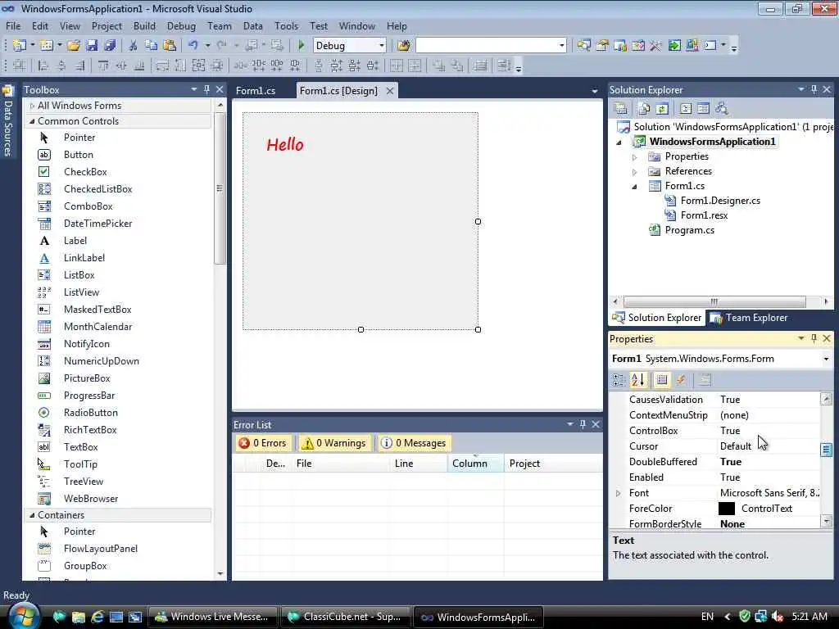Collapse the Form1.cs node in Solution Explorer
839x629 pixels.
coord(635,187)
